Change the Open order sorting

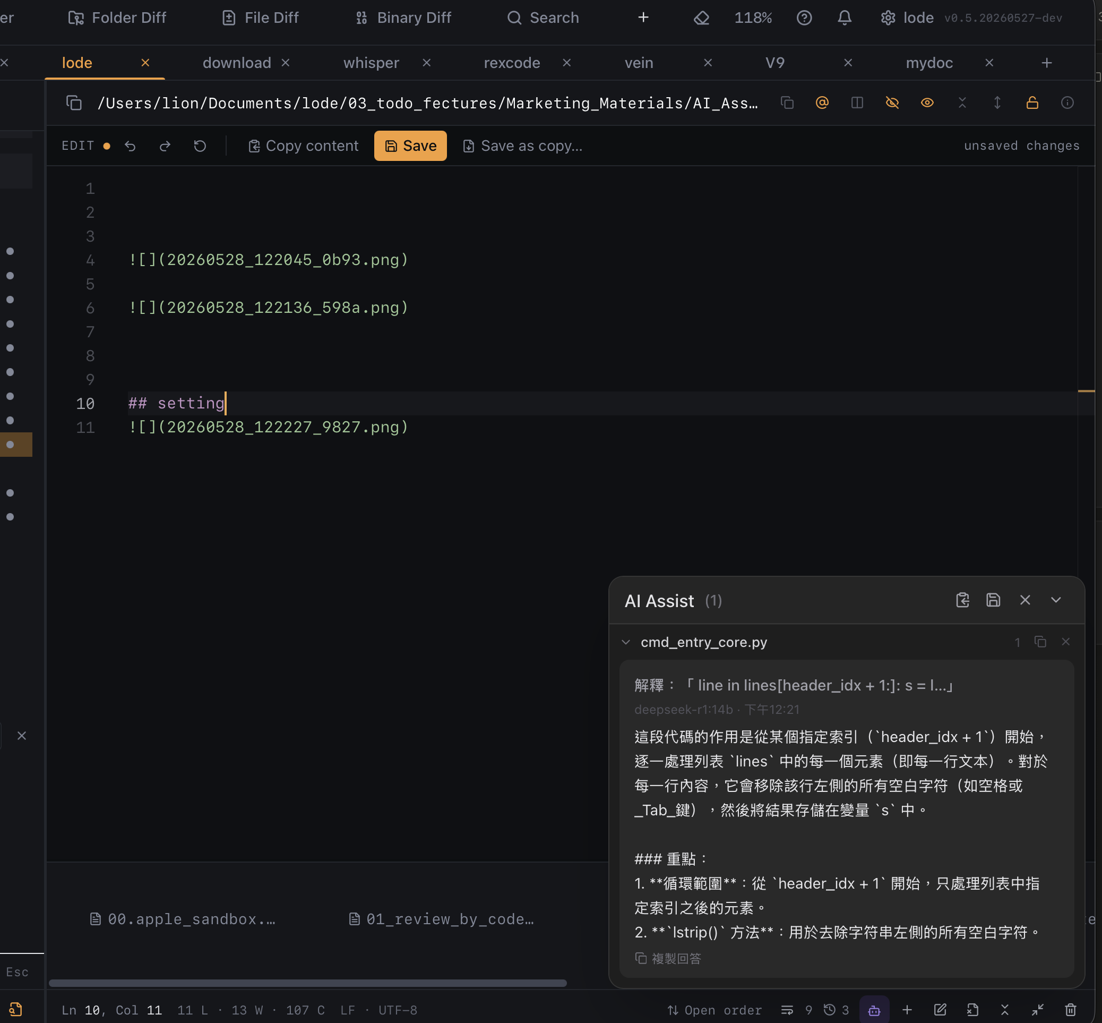tap(714, 1010)
